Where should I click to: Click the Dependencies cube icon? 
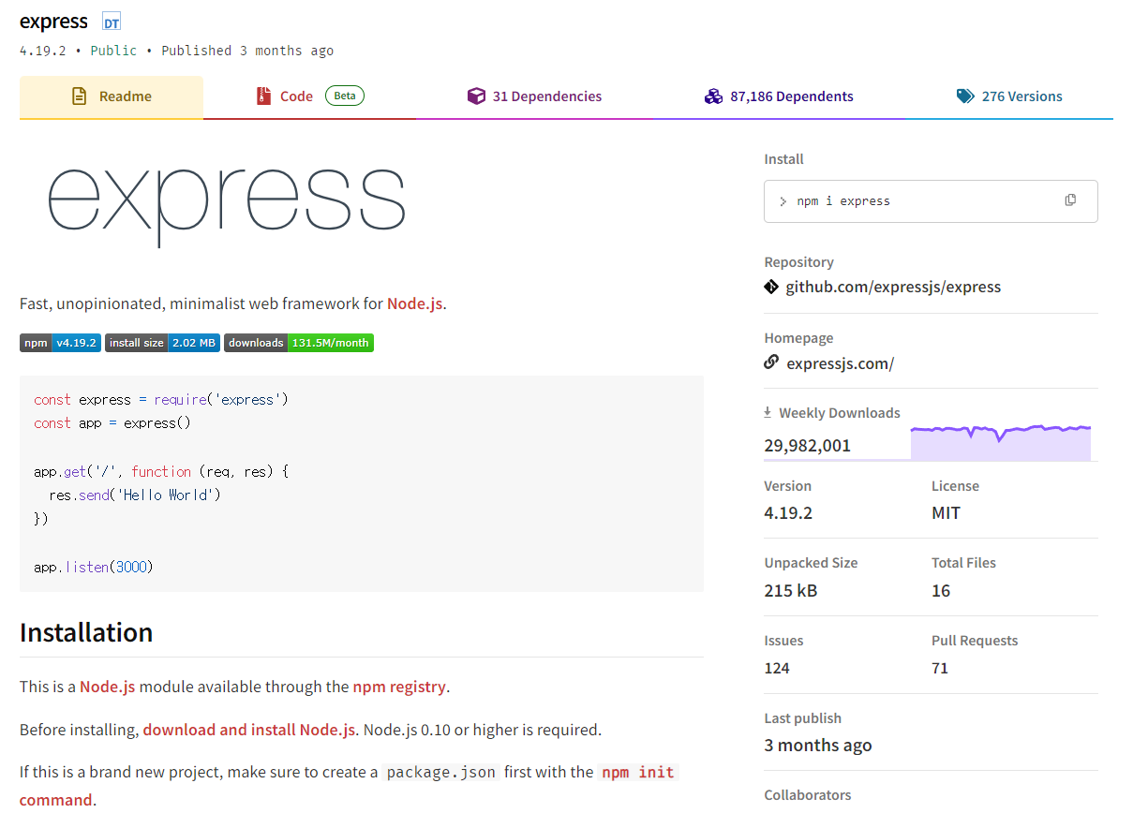click(x=476, y=96)
